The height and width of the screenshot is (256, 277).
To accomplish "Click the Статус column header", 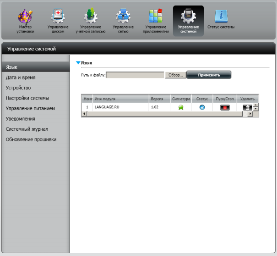I will (202, 99).
